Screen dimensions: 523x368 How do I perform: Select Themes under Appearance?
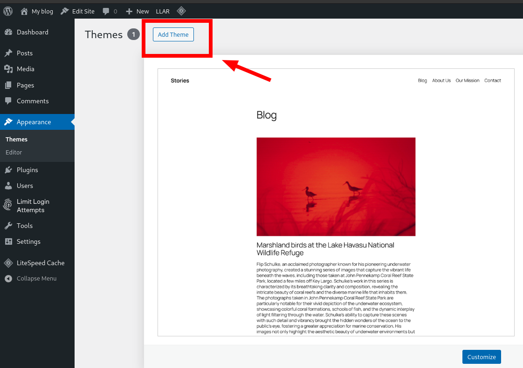pyautogui.click(x=16, y=139)
